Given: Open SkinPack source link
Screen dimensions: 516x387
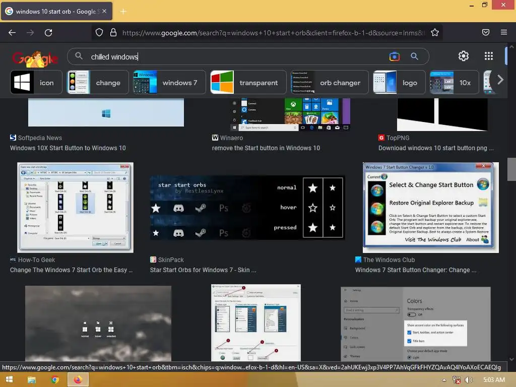Looking at the screenshot, I should click(167, 260).
